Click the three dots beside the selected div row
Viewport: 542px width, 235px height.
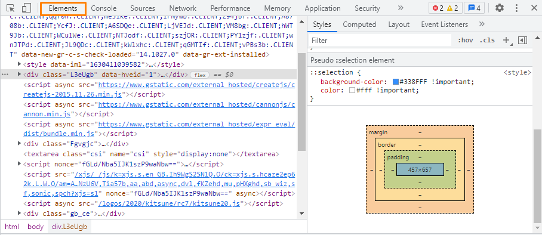(x=5, y=75)
